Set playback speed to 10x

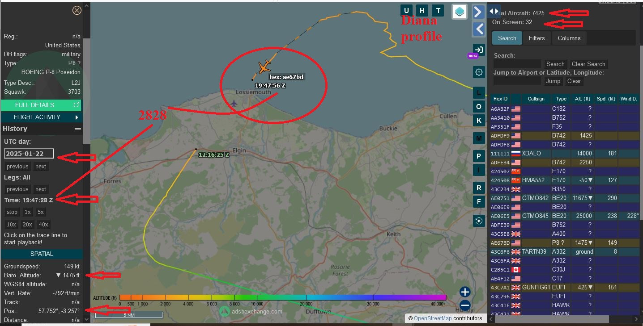click(x=12, y=224)
